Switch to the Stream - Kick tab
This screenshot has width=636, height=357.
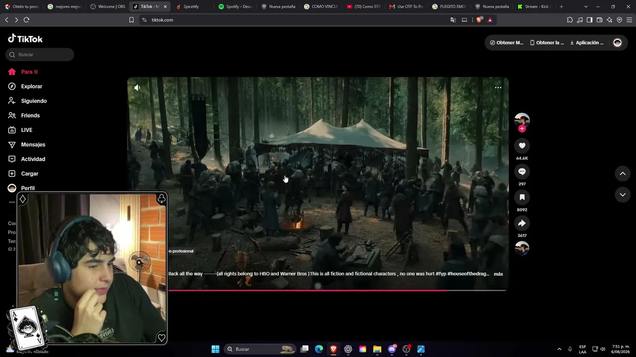[x=534, y=6]
